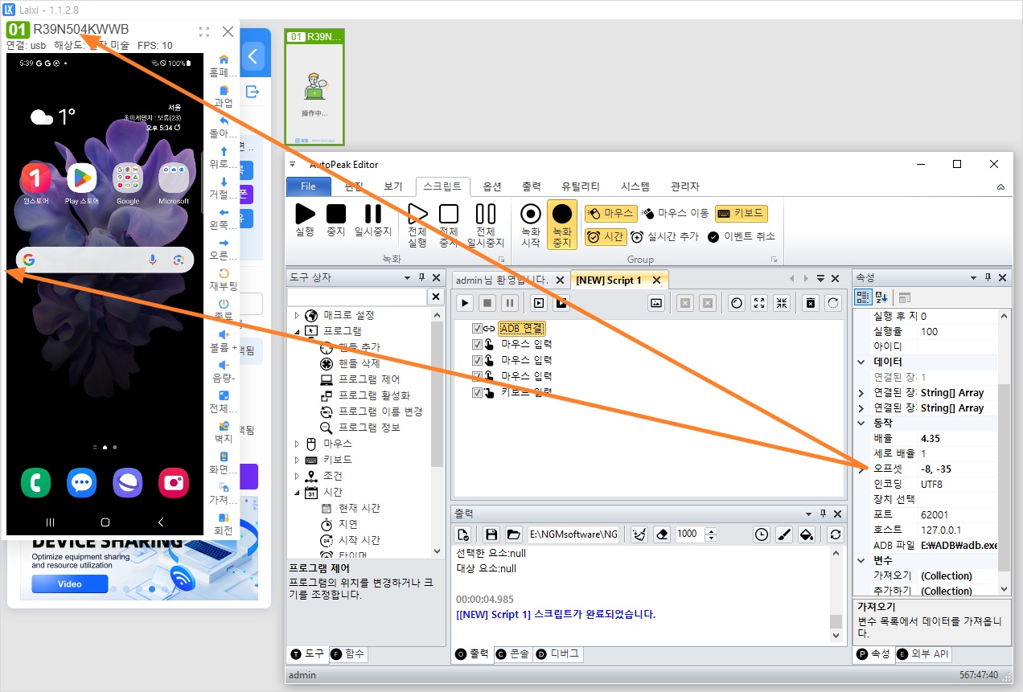Click the 전체 실행 (Run all) ribbon button

(417, 225)
